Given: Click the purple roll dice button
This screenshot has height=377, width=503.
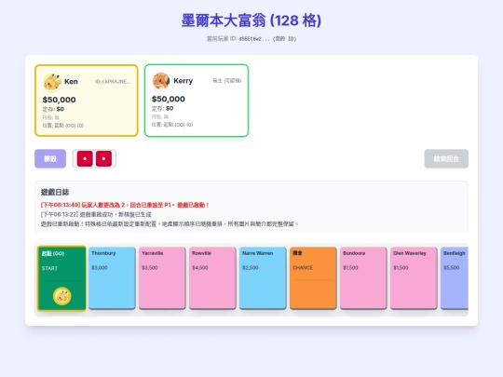Looking at the screenshot, I should point(50,158).
